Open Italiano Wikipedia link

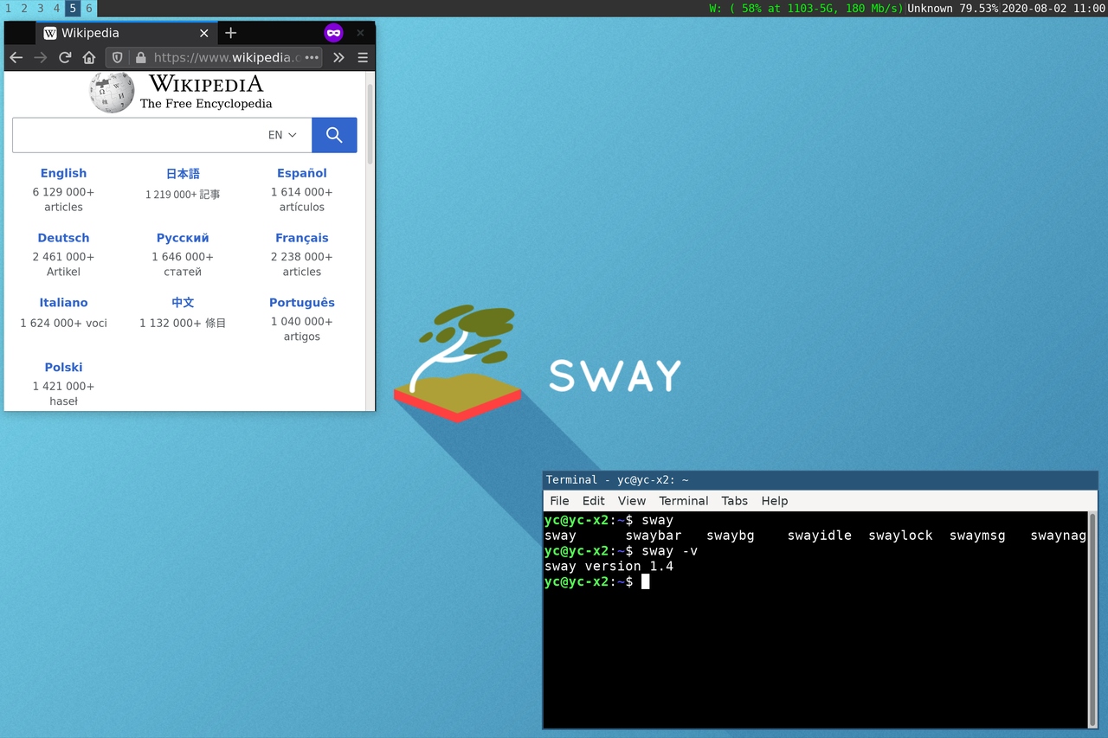[63, 303]
